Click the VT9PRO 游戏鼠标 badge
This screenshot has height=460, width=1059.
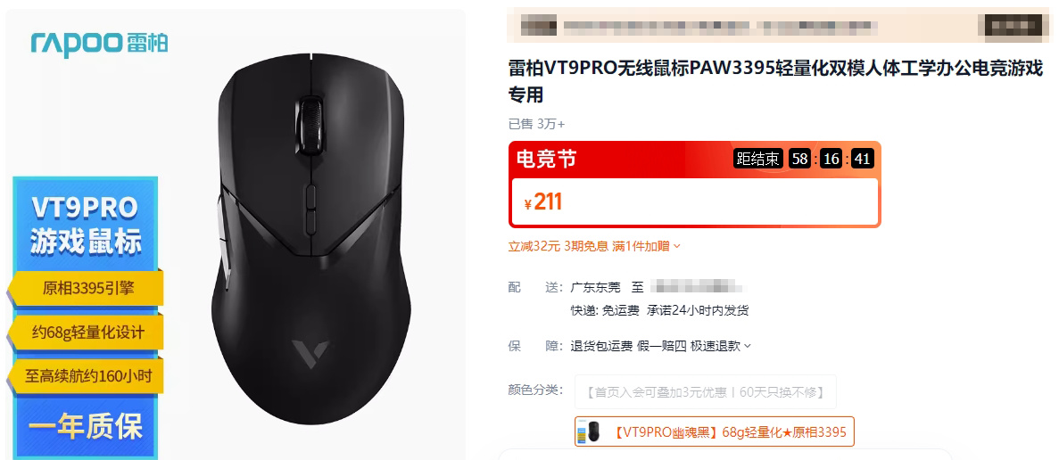tap(85, 226)
